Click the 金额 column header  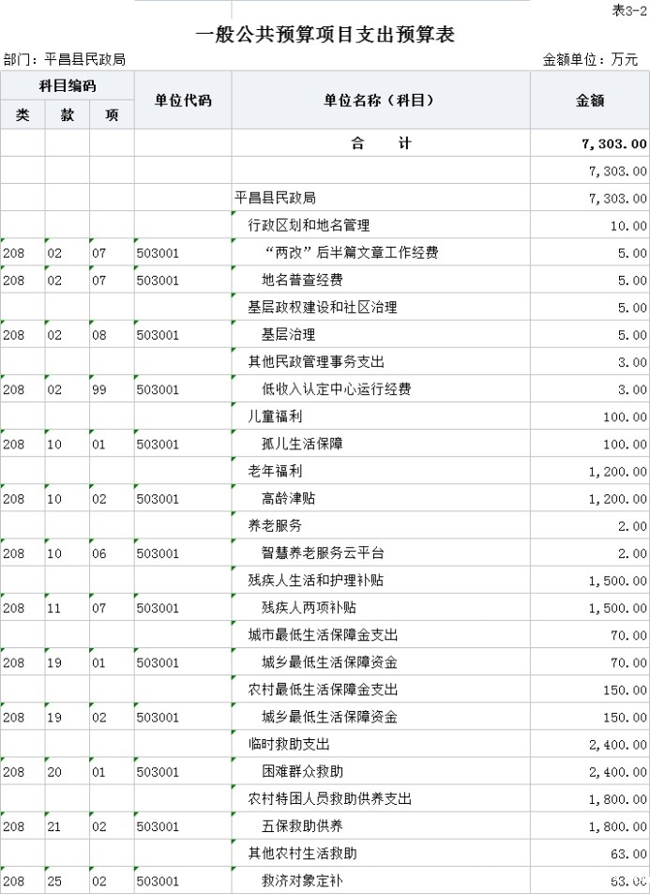click(x=589, y=100)
